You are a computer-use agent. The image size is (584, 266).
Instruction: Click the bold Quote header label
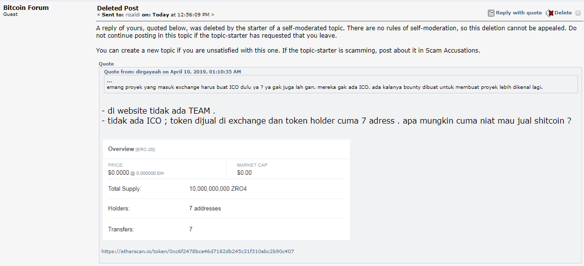click(x=106, y=64)
